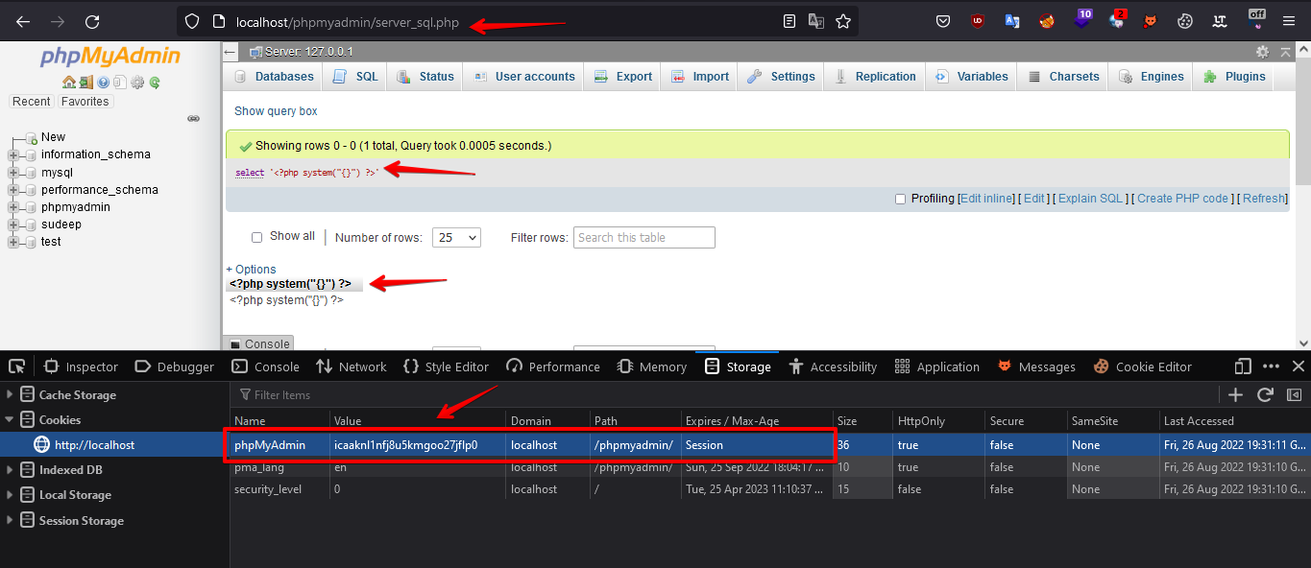Viewport: 1311px width, 568px height.
Task: Refresh storage items with the reload icon
Action: click(x=1265, y=393)
